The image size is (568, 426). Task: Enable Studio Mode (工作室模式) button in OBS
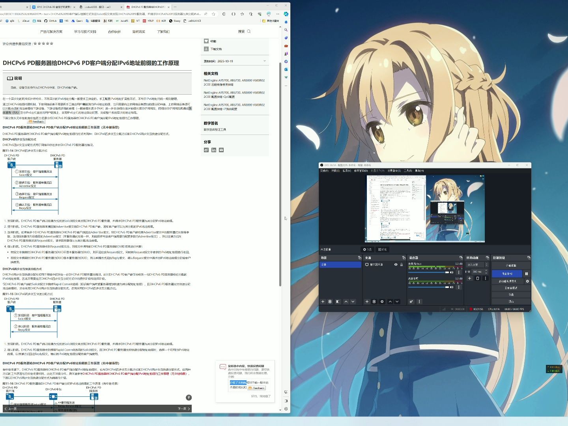tap(511, 288)
